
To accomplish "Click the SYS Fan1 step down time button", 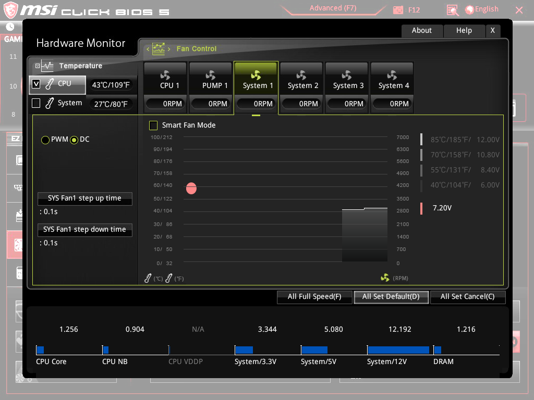I will point(85,230).
